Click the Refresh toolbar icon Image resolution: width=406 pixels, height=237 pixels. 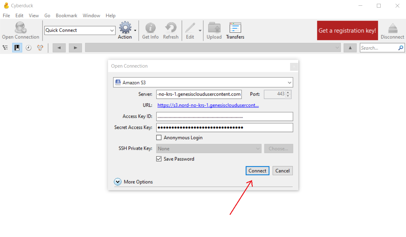click(x=171, y=27)
